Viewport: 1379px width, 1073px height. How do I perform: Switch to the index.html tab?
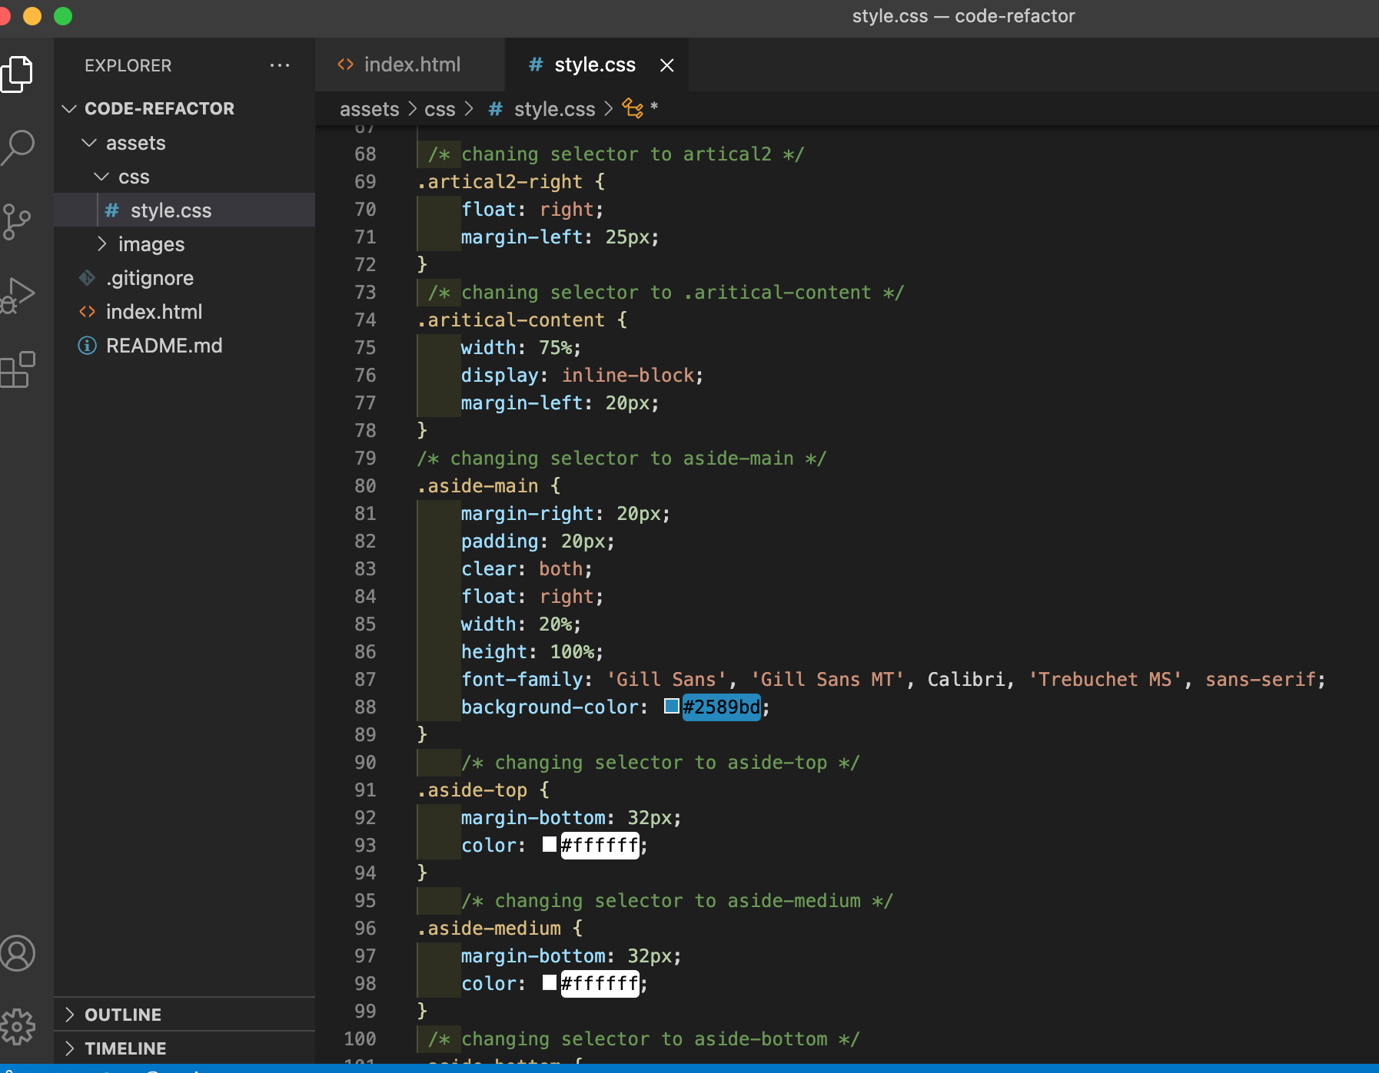[x=411, y=65]
